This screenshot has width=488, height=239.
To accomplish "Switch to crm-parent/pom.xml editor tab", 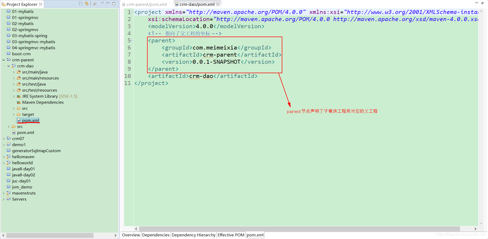I will [144, 4].
